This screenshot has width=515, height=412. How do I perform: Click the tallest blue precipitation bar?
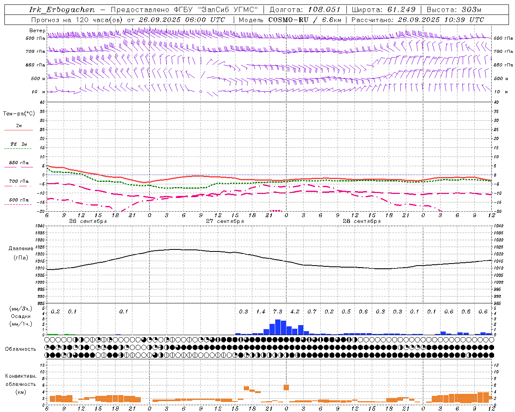278,327
